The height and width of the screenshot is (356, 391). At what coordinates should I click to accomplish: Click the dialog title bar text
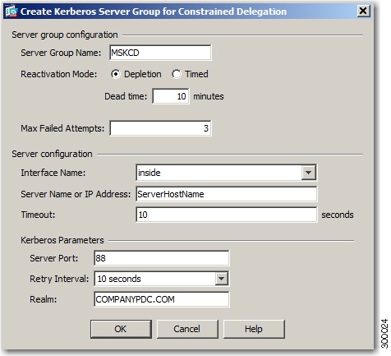(x=154, y=12)
